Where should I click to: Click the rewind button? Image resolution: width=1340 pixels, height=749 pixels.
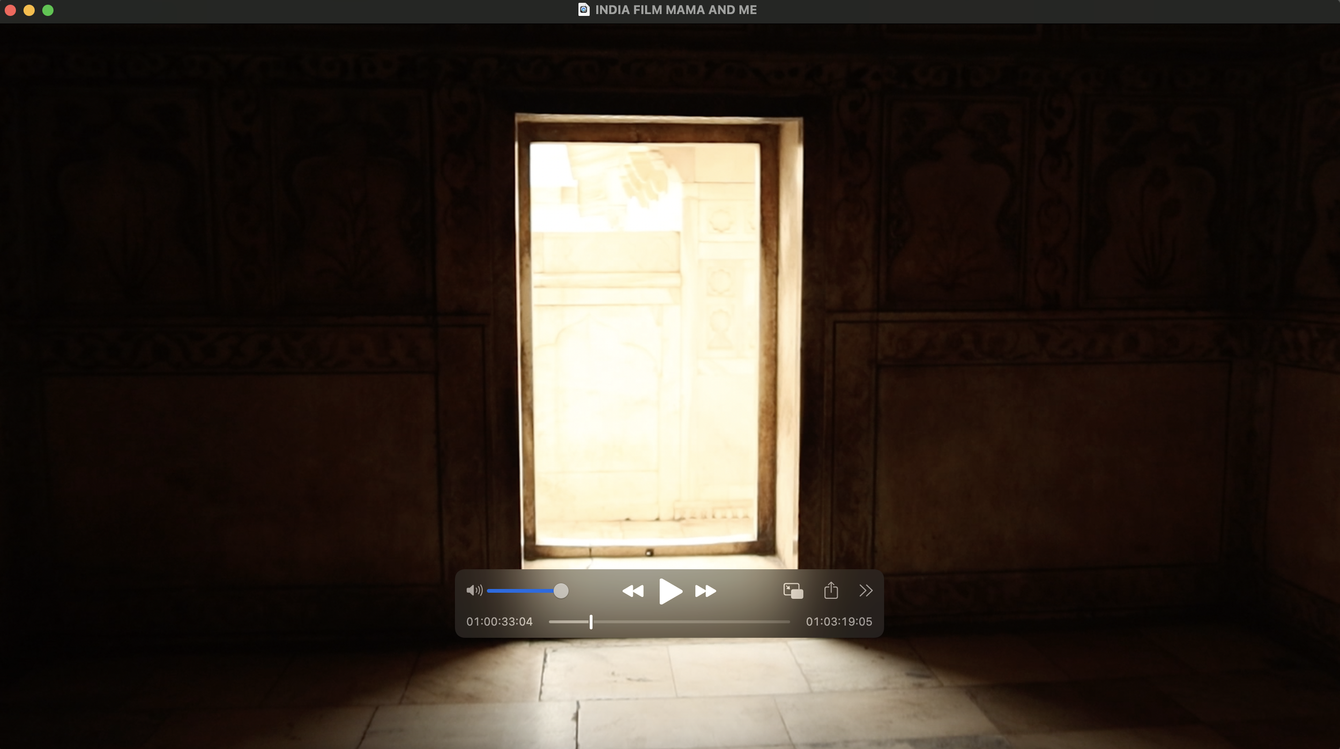pos(632,591)
